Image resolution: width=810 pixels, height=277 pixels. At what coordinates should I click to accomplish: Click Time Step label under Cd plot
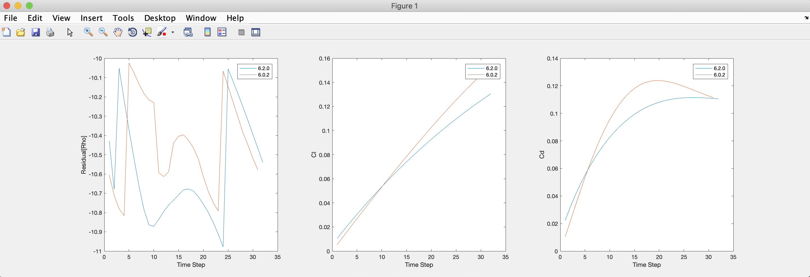pyautogui.click(x=647, y=265)
